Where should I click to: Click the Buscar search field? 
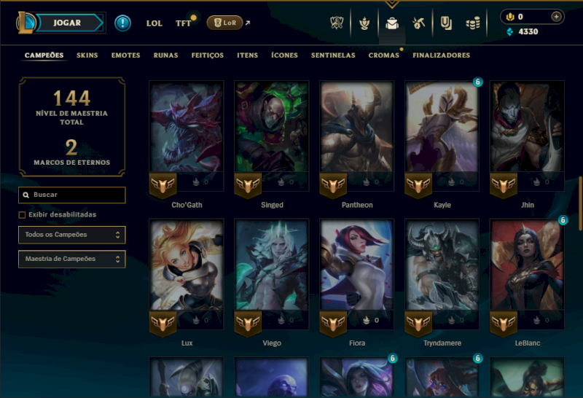[x=71, y=195]
